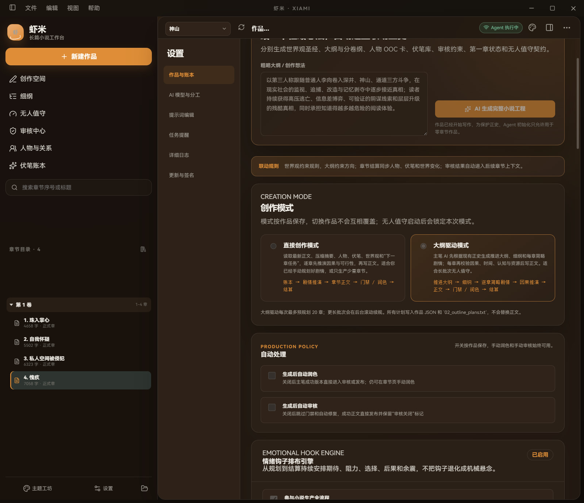Click the 章节目录 · 4 header text
This screenshot has width=584, height=503.
point(25,249)
